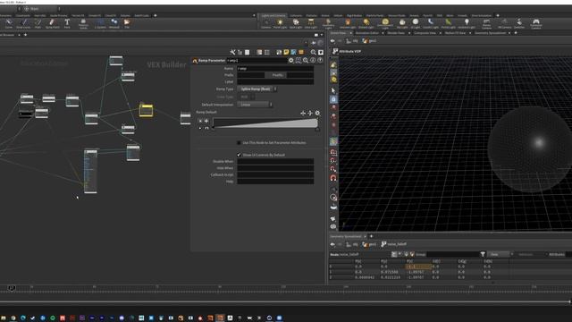Select the red magnet snapping tool

(333, 178)
